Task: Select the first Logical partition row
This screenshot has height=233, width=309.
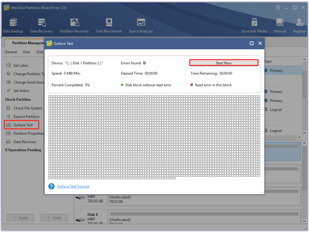Action: tap(283, 110)
